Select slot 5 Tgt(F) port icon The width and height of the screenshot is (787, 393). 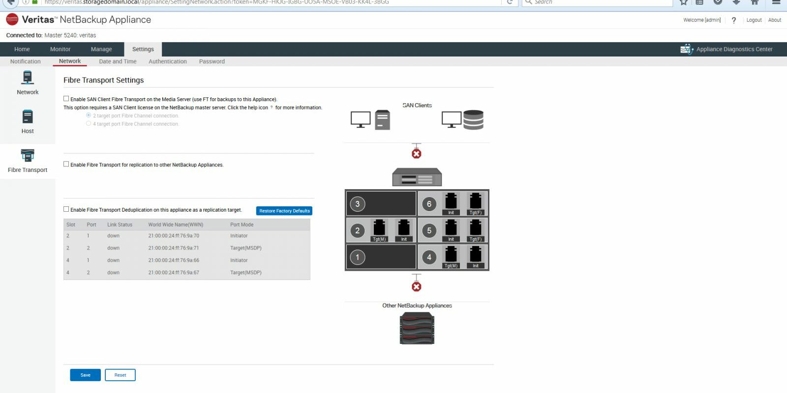[476, 230]
